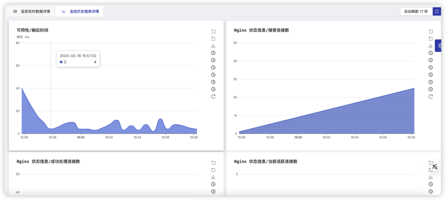Click first clock time-range icon in 响应时间 chart

tap(214, 53)
